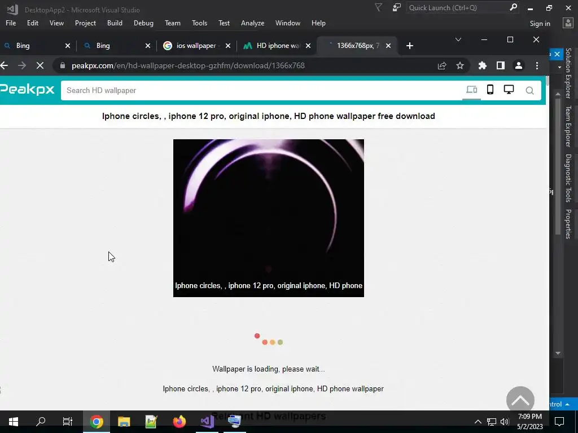Open a new Chrome tab
This screenshot has height=433, width=578.
click(x=410, y=46)
